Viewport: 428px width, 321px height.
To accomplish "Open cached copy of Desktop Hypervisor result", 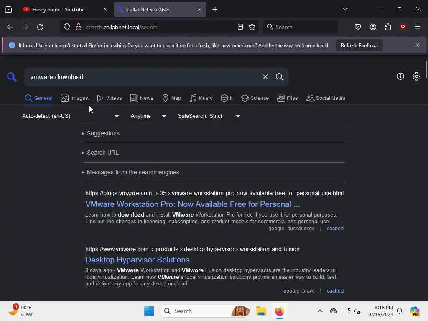I will point(335,291).
